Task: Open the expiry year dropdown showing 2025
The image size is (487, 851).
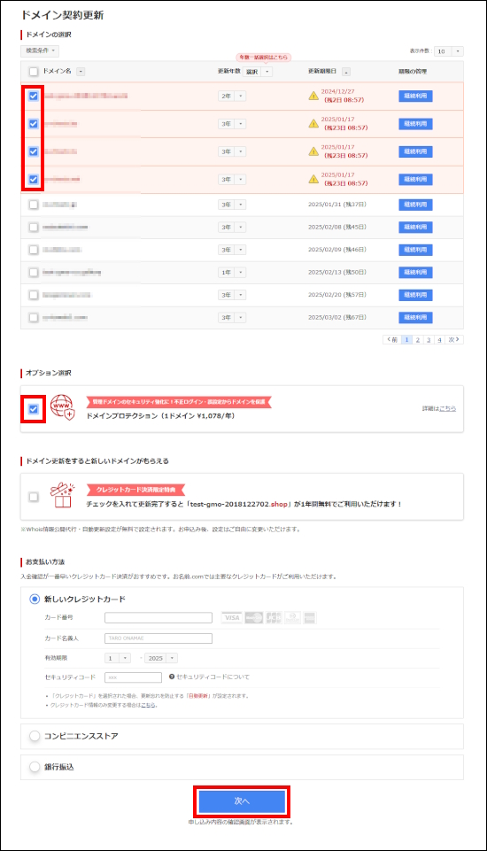Action: tap(161, 658)
